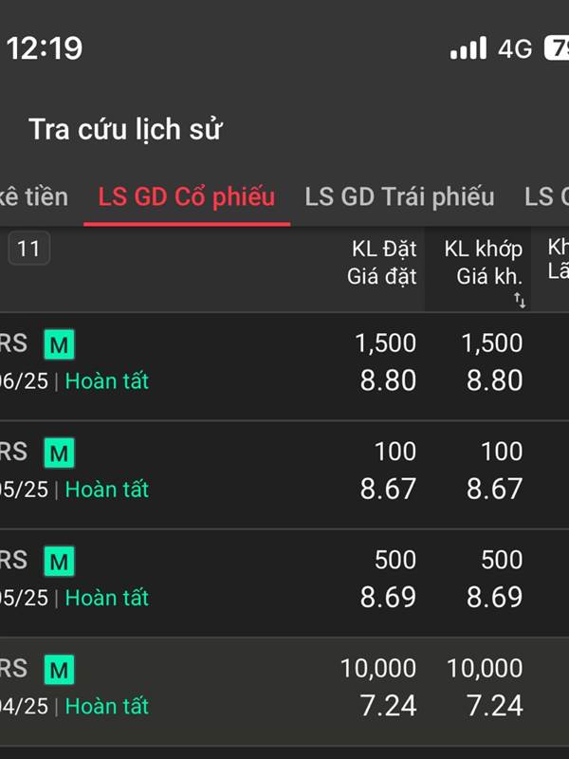The height and width of the screenshot is (759, 569).
Task: Switch to LS GD Trái phiếu tab
Action: 399,196
